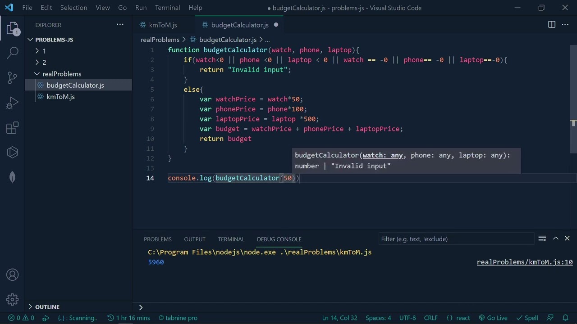Click the hexagon icon below Extensions in activity bar
Viewport: 577px width, 324px height.
[13, 152]
